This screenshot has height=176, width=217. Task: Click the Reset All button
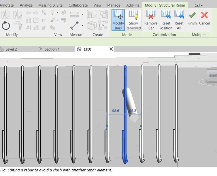coord(179,20)
